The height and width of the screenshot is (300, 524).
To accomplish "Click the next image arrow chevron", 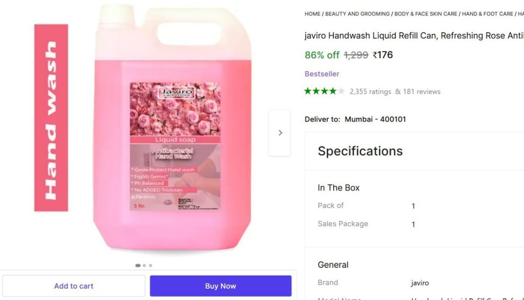I will pos(280,133).
